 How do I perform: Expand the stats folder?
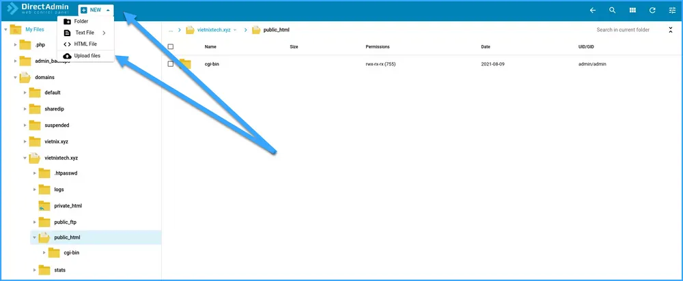click(x=35, y=270)
